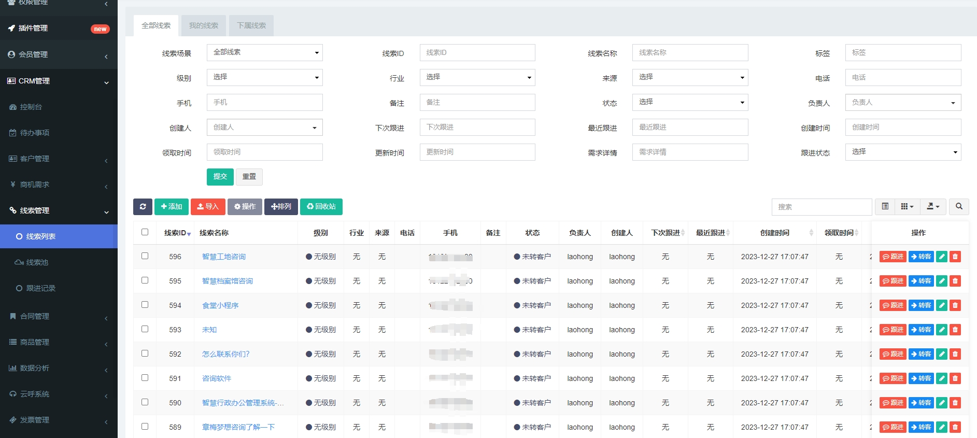Click 转客 button for lead 592
Image resolution: width=977 pixels, height=438 pixels.
coord(921,354)
